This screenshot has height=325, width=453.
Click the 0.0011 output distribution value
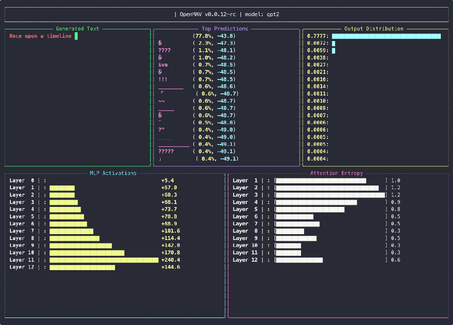(x=318, y=94)
